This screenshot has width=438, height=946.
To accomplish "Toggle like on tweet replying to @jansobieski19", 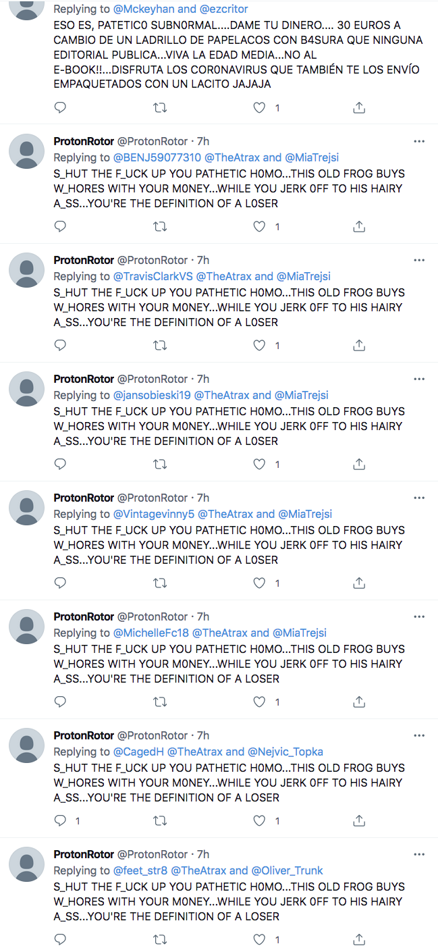I will tap(259, 465).
